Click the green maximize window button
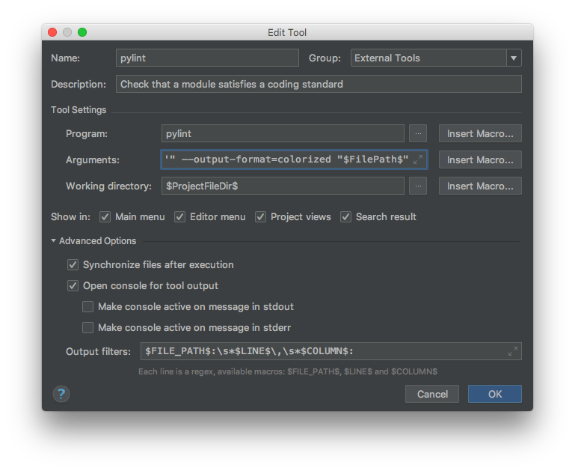Screen dimensions: 575x471 [82, 32]
